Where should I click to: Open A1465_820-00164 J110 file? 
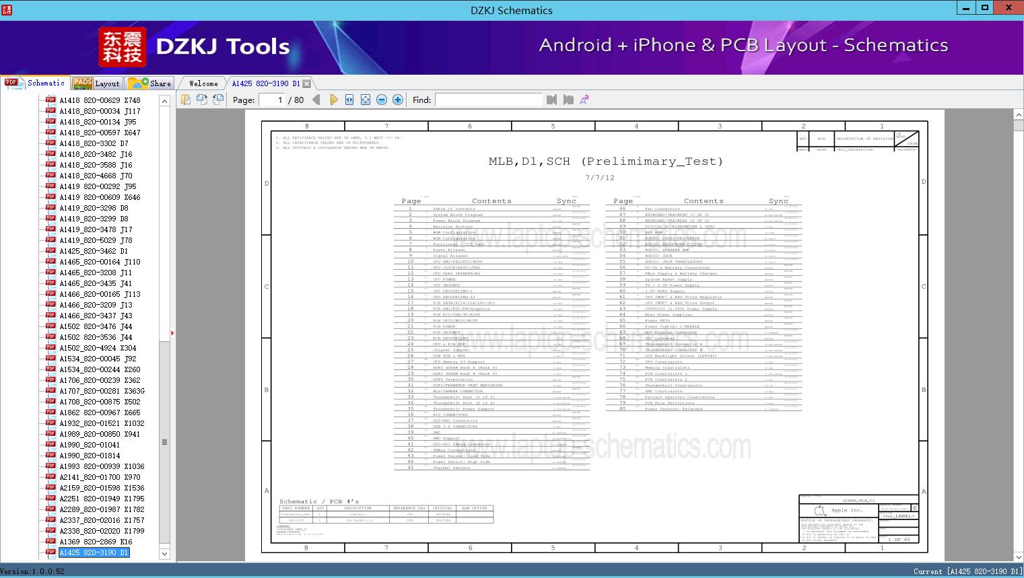click(100, 262)
